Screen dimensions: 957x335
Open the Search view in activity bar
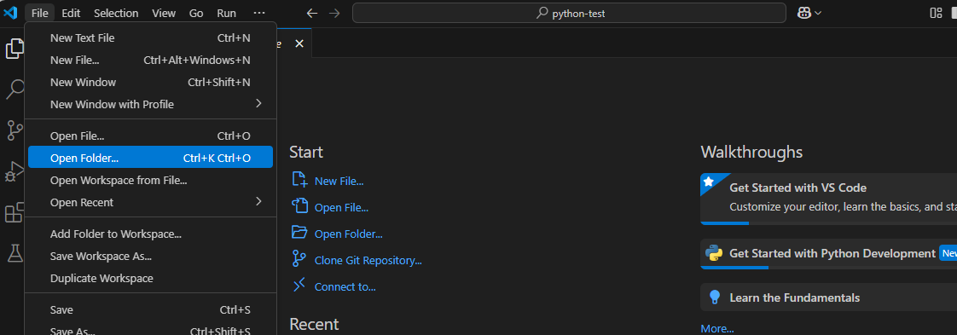point(14,90)
